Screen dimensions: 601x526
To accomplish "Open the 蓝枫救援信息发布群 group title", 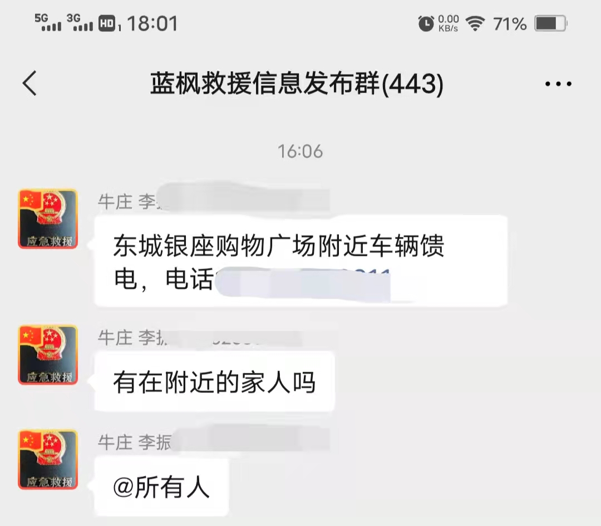I will click(x=297, y=83).
